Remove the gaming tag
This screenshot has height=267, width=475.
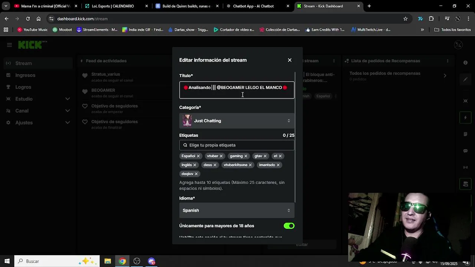click(x=246, y=156)
